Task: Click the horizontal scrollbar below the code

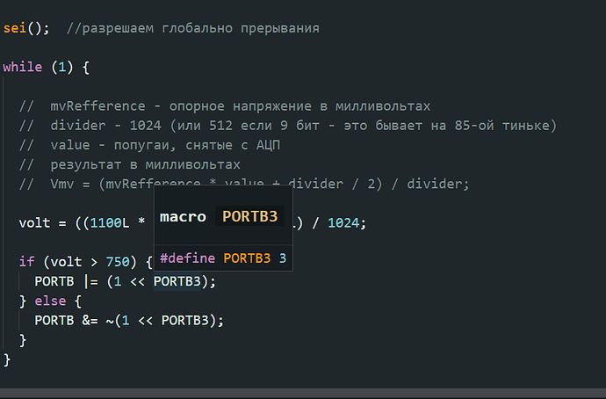Action: (303, 393)
